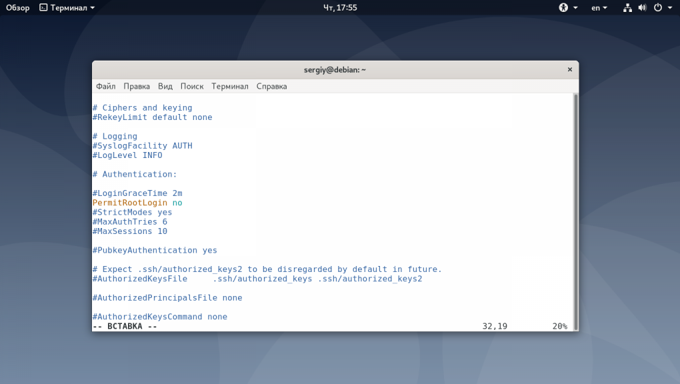Click the power icon in system tray
This screenshot has width=680, height=384.
coord(658,7)
